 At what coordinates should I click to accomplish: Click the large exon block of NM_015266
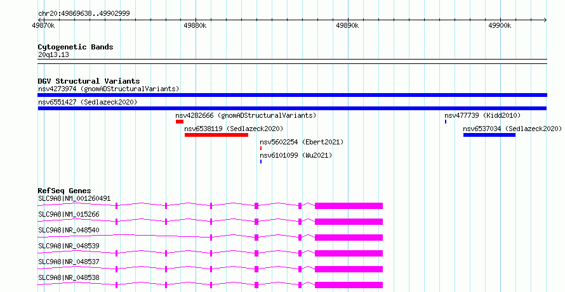(349, 222)
